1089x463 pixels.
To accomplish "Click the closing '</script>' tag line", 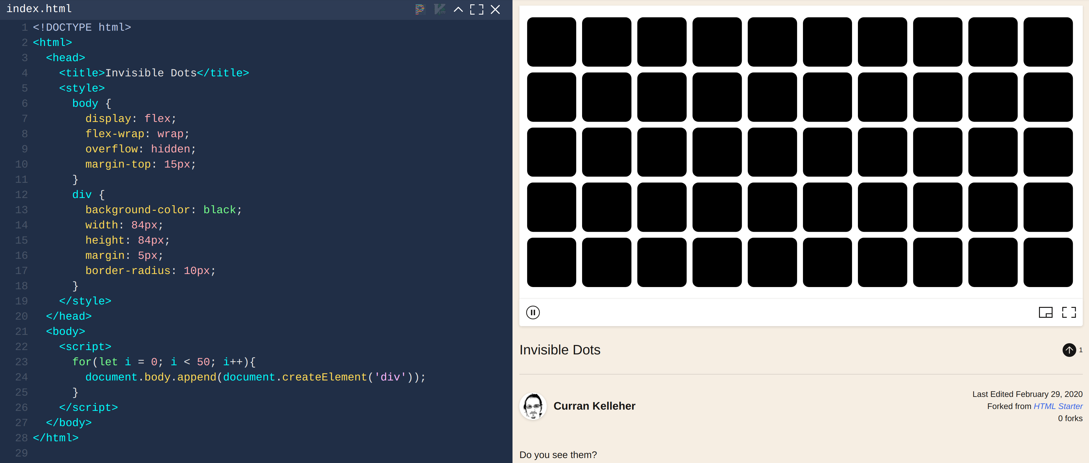I will coord(88,408).
